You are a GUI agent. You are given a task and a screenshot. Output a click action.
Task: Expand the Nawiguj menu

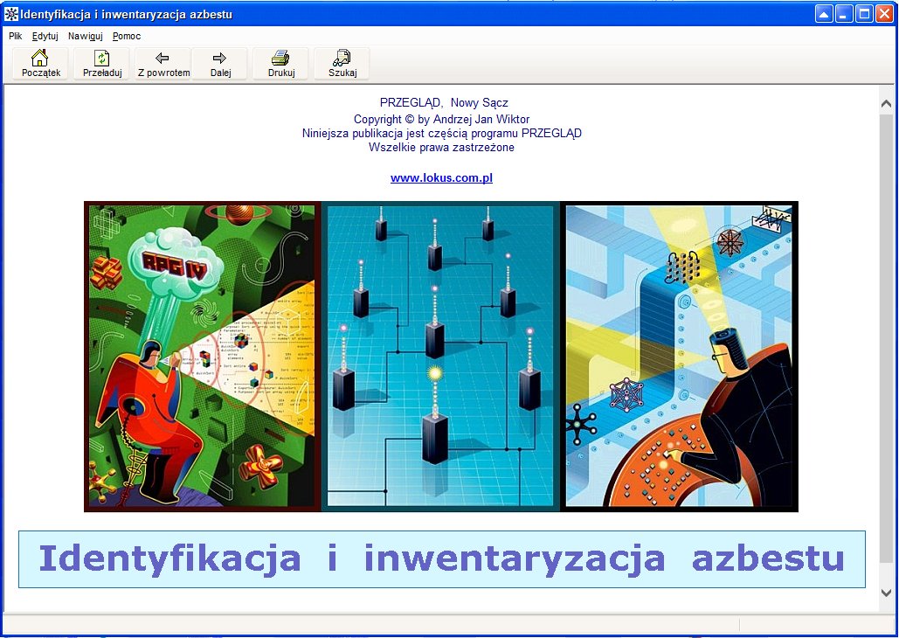point(85,37)
